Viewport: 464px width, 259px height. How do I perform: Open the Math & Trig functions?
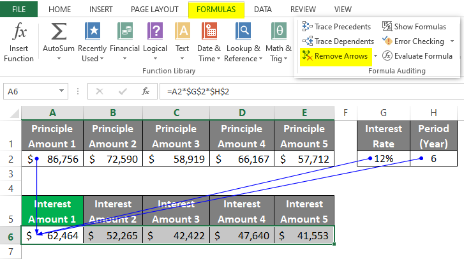(278, 31)
